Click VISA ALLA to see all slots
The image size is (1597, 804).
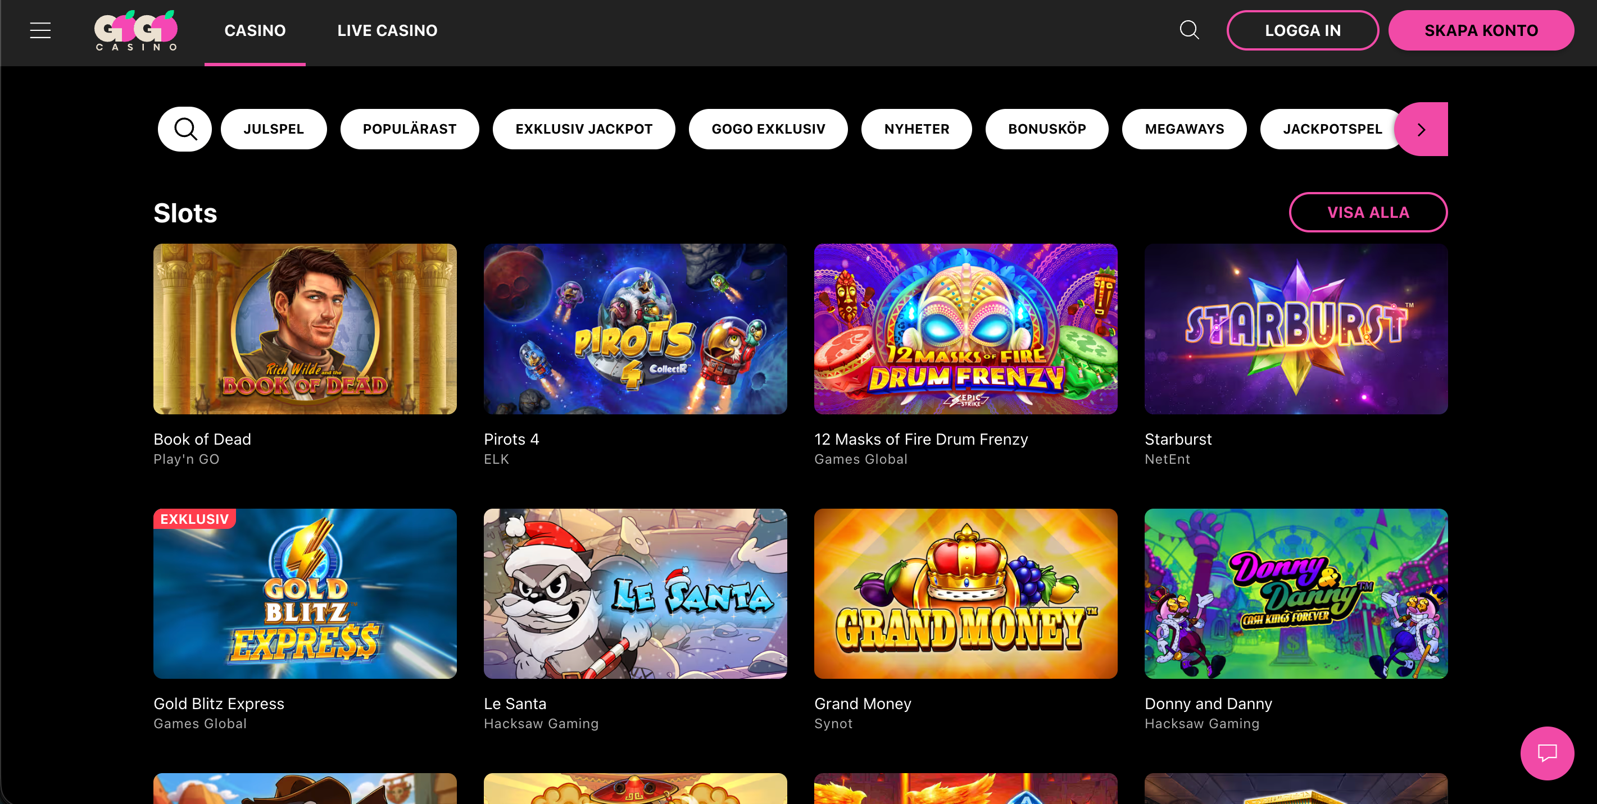pyautogui.click(x=1368, y=212)
